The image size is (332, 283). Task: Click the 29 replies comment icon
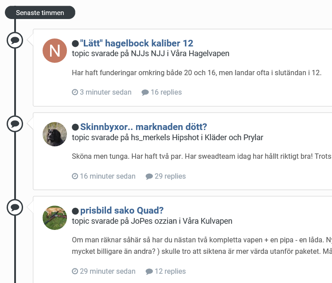149,176
